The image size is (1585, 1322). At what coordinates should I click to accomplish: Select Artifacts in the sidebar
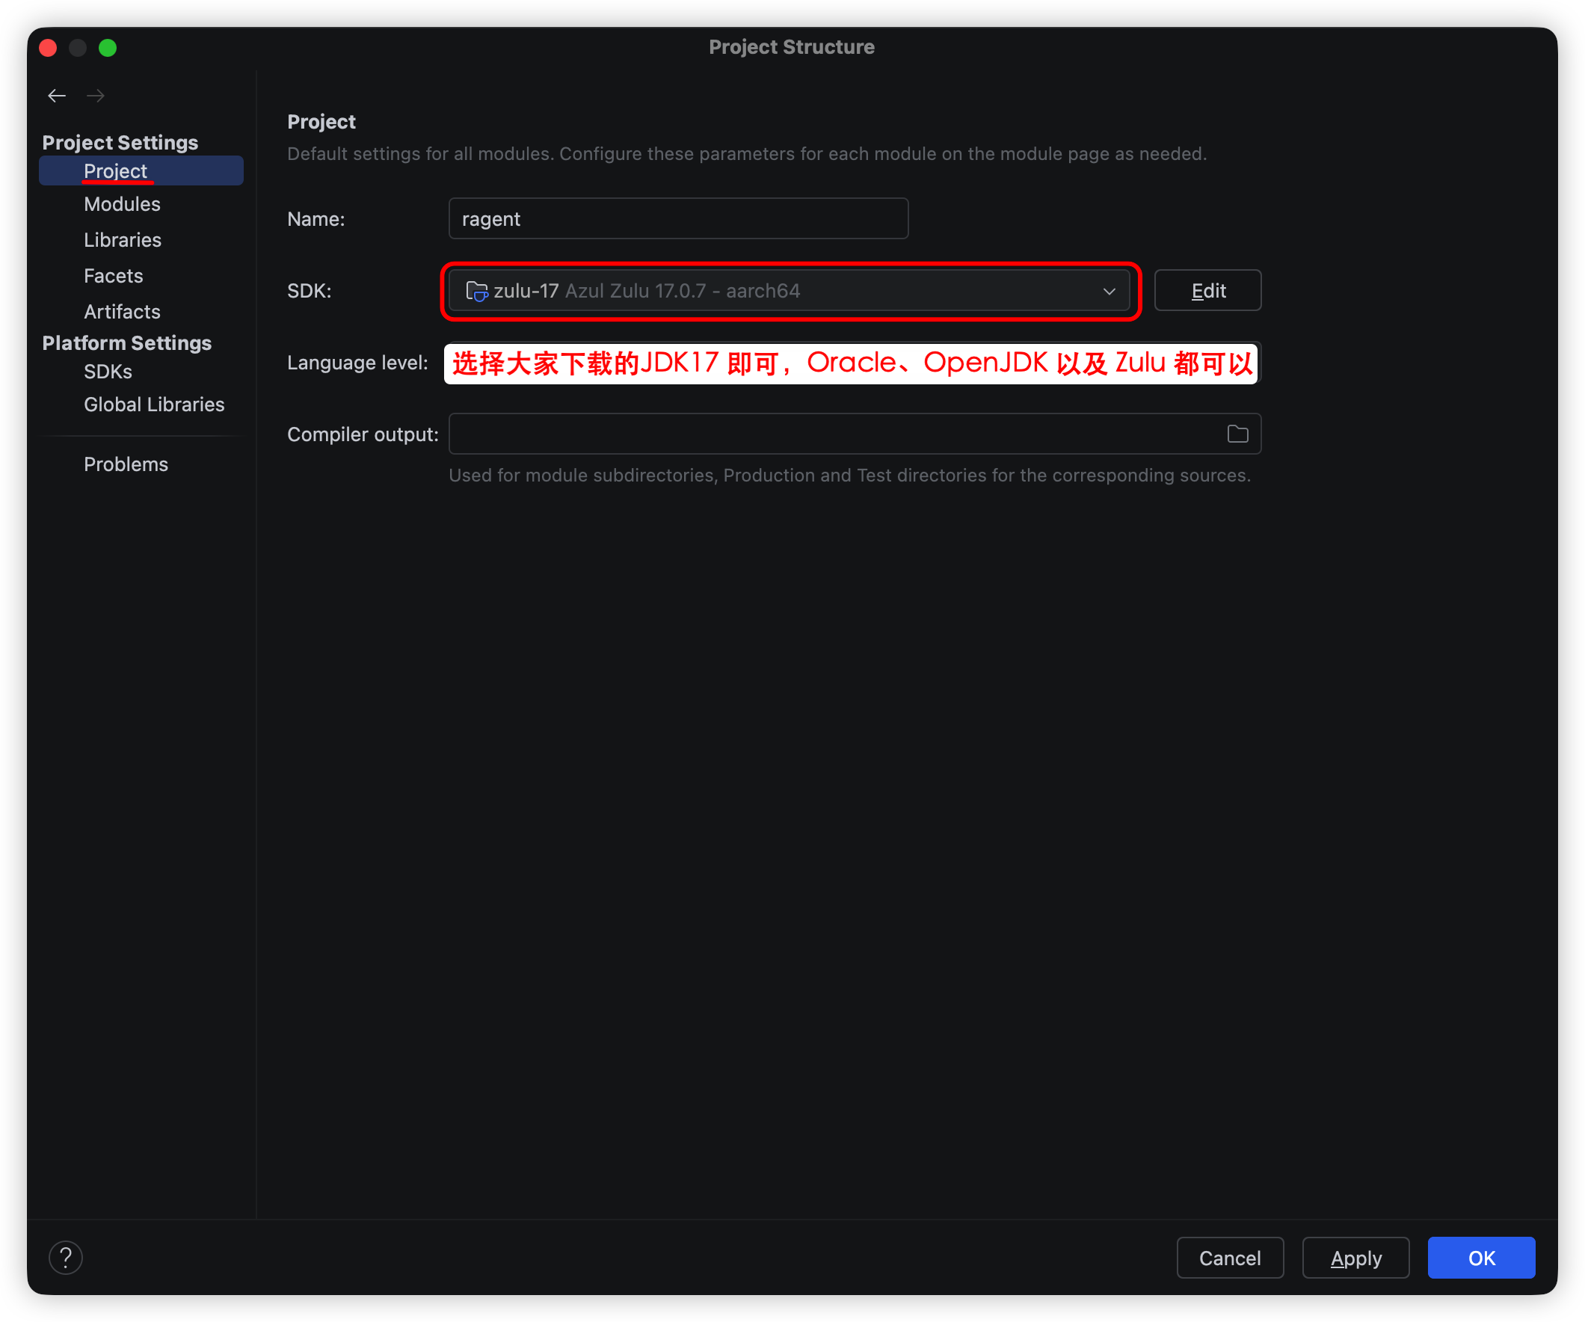[122, 312]
